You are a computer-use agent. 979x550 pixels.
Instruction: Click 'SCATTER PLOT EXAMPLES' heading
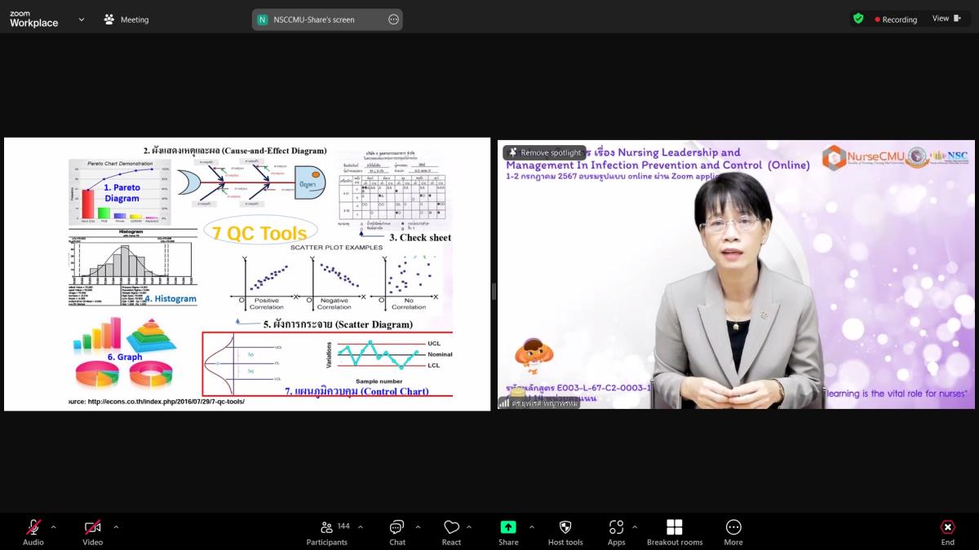(336, 247)
